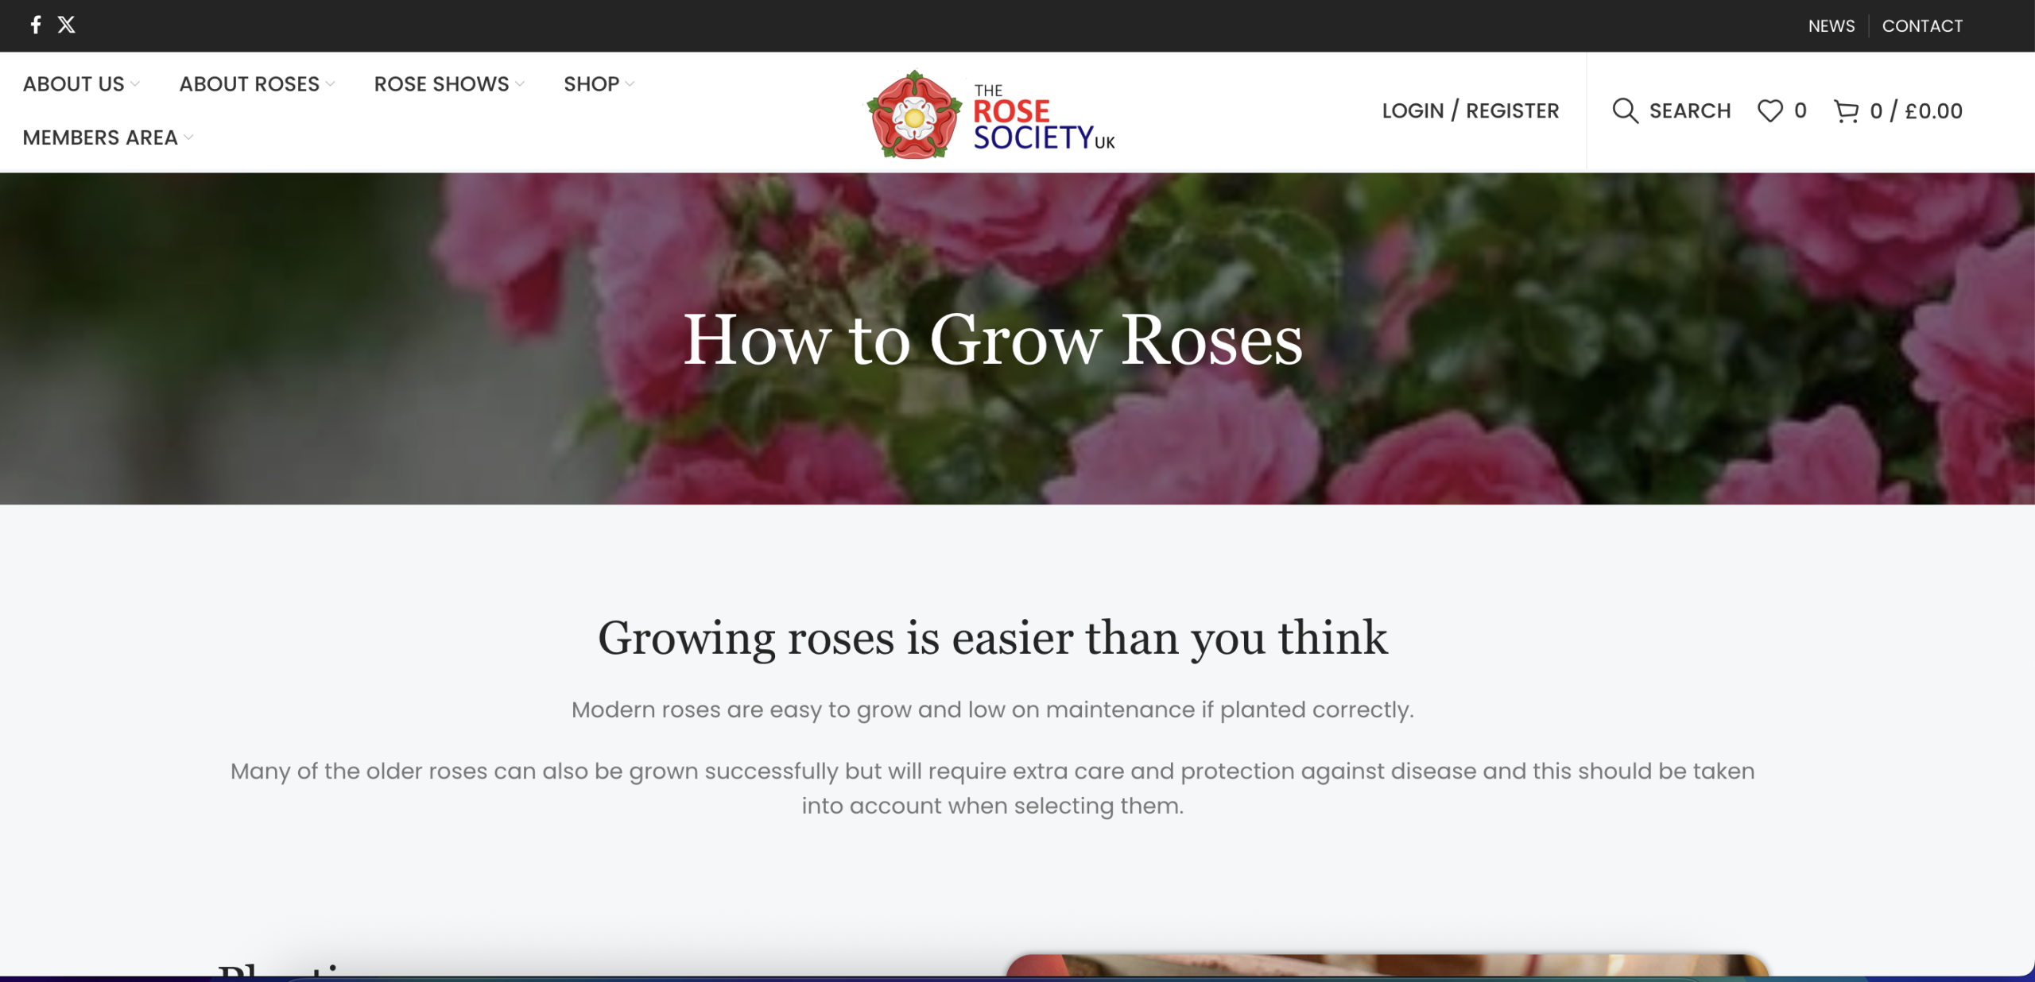Select the About Roses menu item
The height and width of the screenshot is (982, 2035).
click(x=249, y=84)
